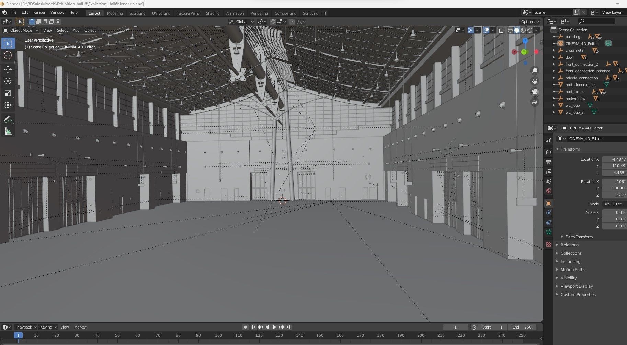Switch to material preview shading

523,30
